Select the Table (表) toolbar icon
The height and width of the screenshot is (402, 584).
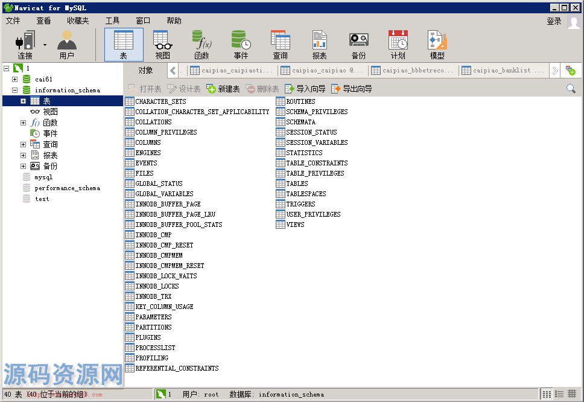click(x=124, y=45)
